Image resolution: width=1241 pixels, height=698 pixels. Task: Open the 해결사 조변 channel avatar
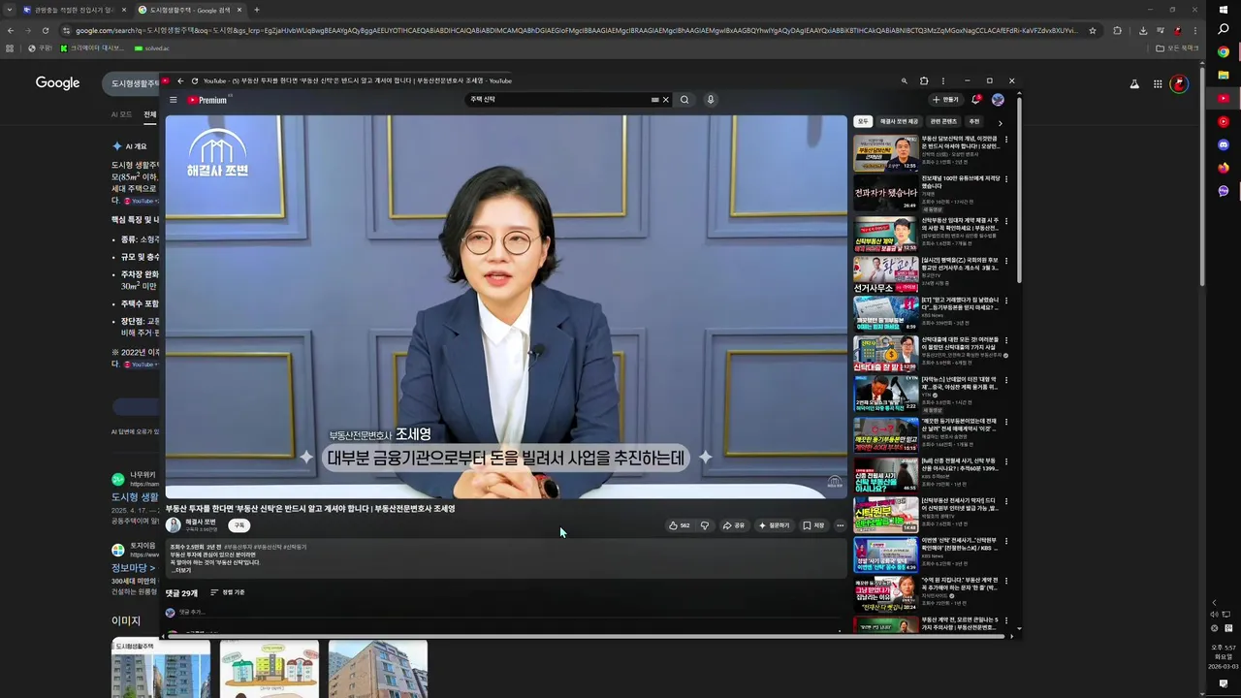tap(174, 525)
